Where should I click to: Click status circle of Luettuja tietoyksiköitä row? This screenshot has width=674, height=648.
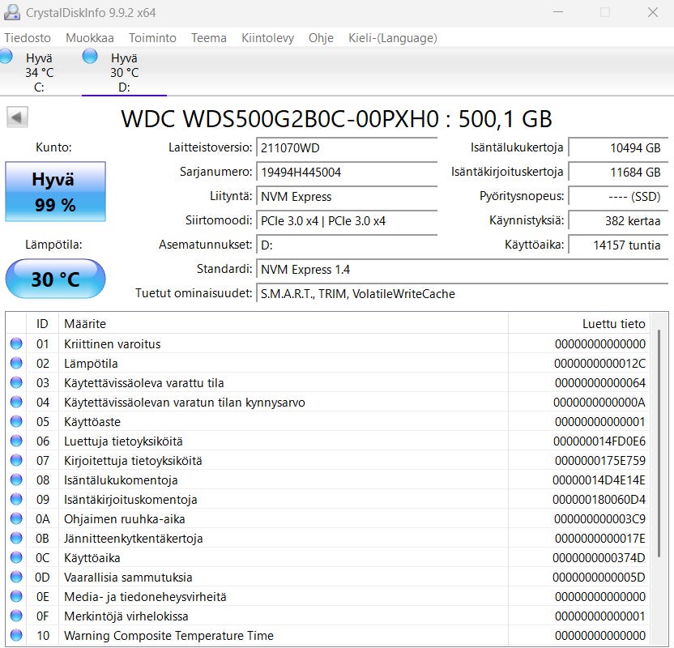coord(16,441)
